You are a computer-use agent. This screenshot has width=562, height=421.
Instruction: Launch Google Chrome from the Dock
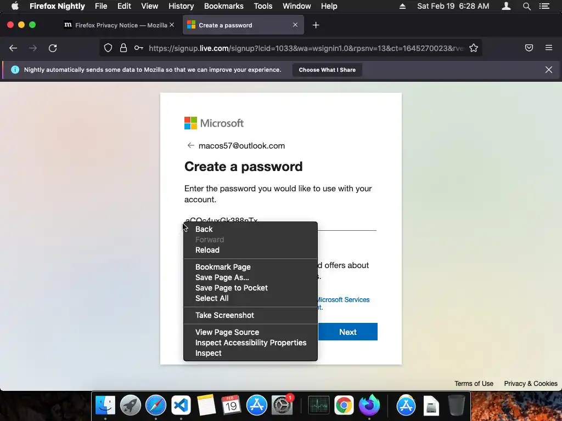coord(344,405)
